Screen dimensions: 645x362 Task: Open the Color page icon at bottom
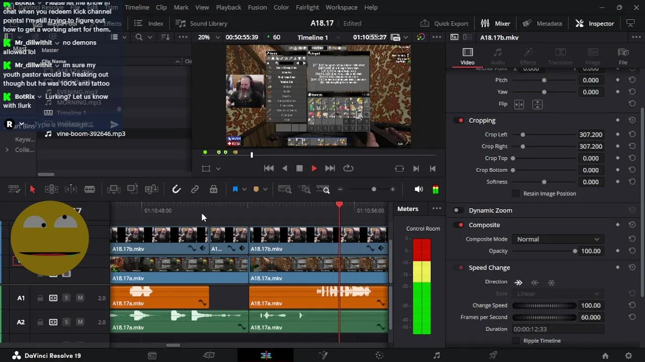pos(379,355)
